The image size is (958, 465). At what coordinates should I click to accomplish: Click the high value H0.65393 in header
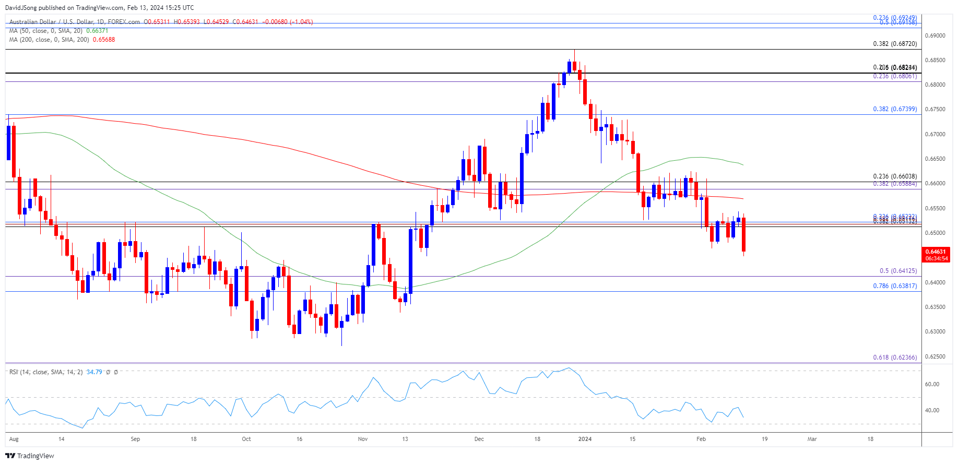pos(187,22)
